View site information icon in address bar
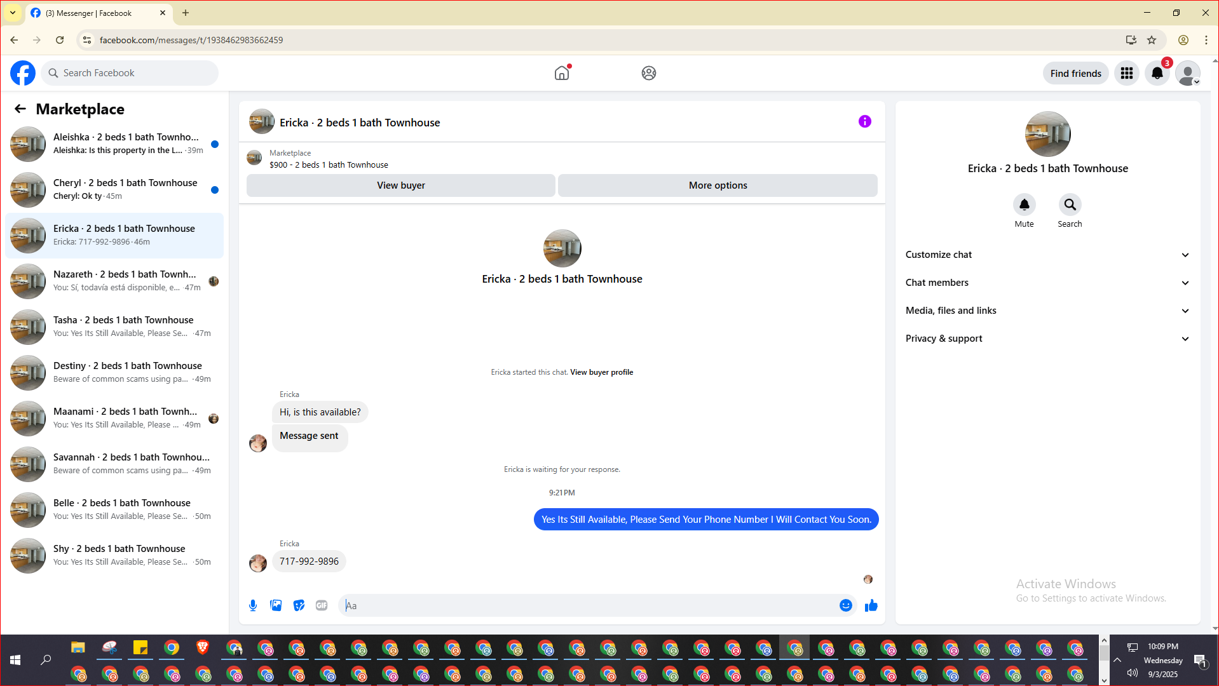The image size is (1219, 686). (87, 40)
